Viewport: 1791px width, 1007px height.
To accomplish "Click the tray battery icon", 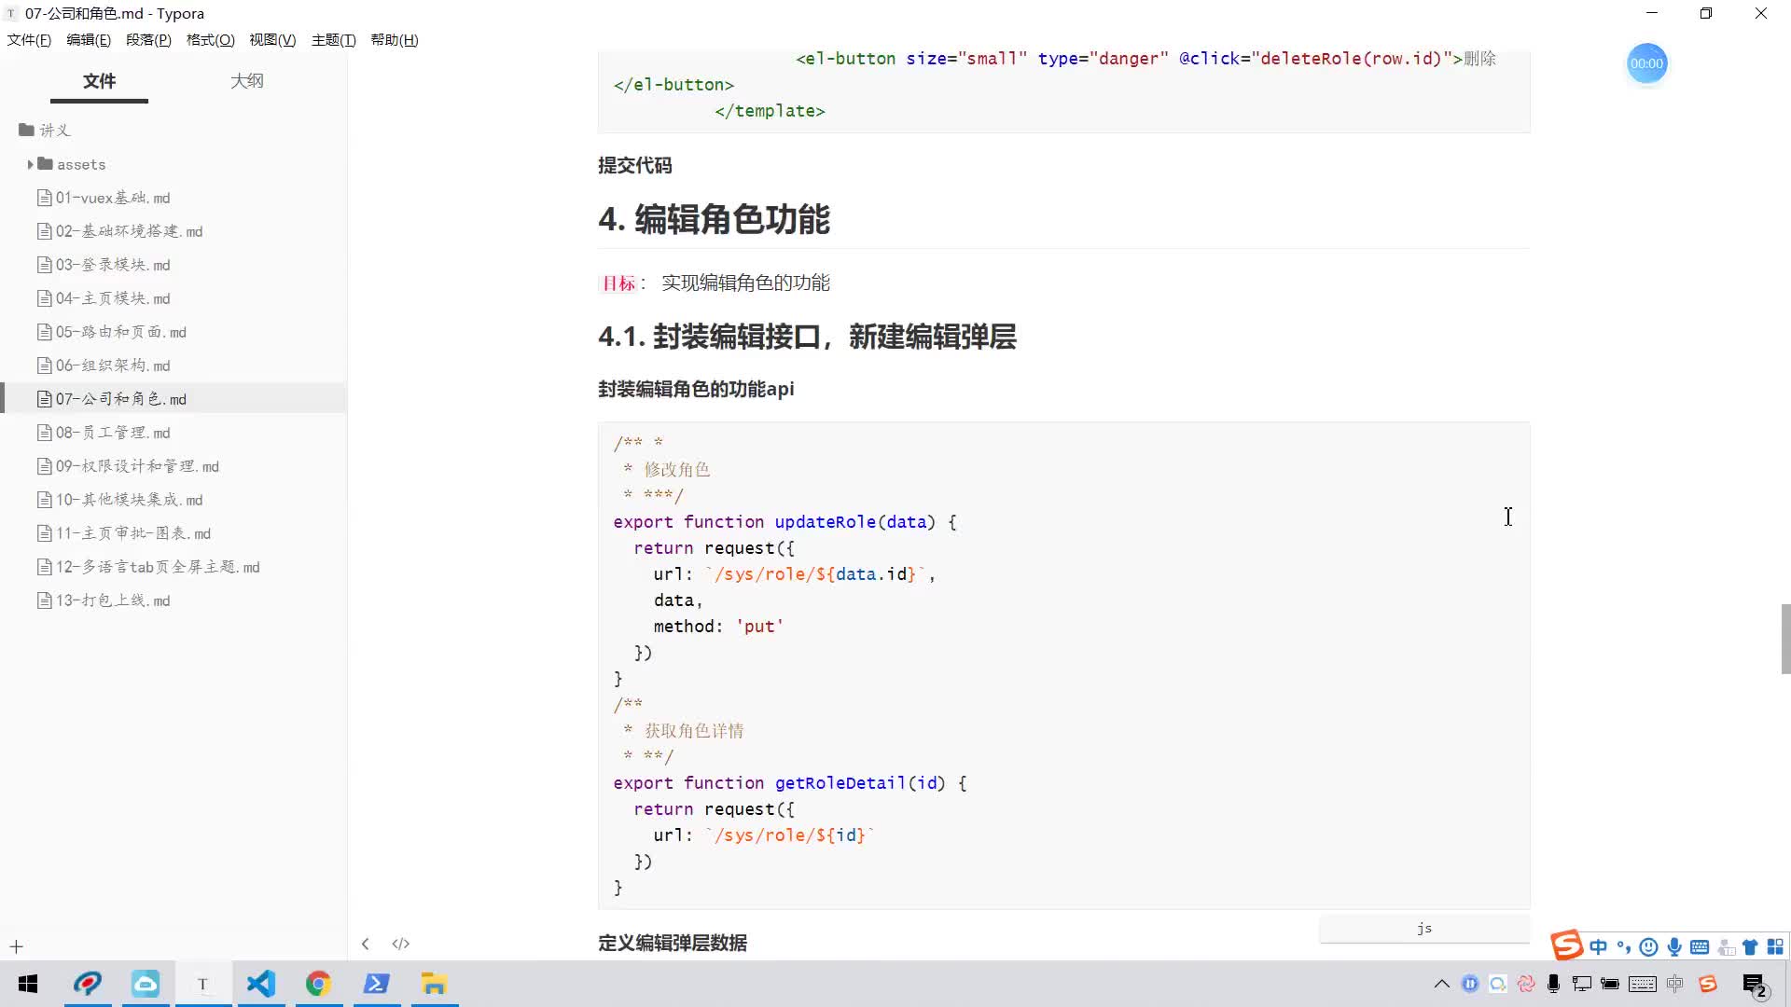I will pyautogui.click(x=1610, y=984).
